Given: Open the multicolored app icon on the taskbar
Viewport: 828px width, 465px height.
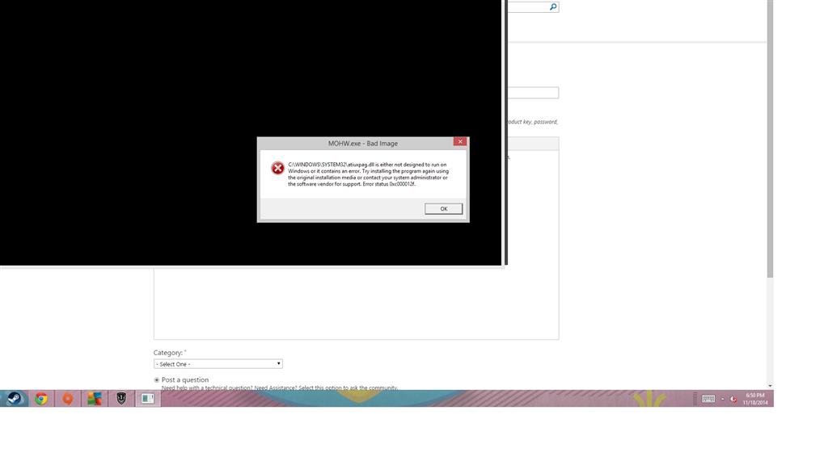Looking at the screenshot, I should 94,398.
